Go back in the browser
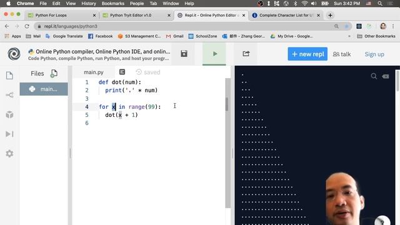Image resolution: width=400 pixels, height=225 pixels. [x=7, y=26]
